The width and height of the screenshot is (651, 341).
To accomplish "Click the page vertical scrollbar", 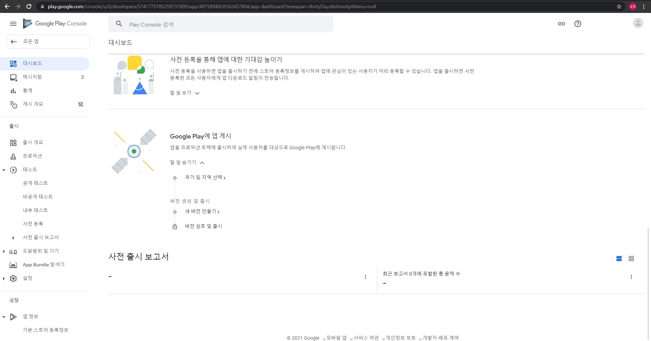I will 648,283.
